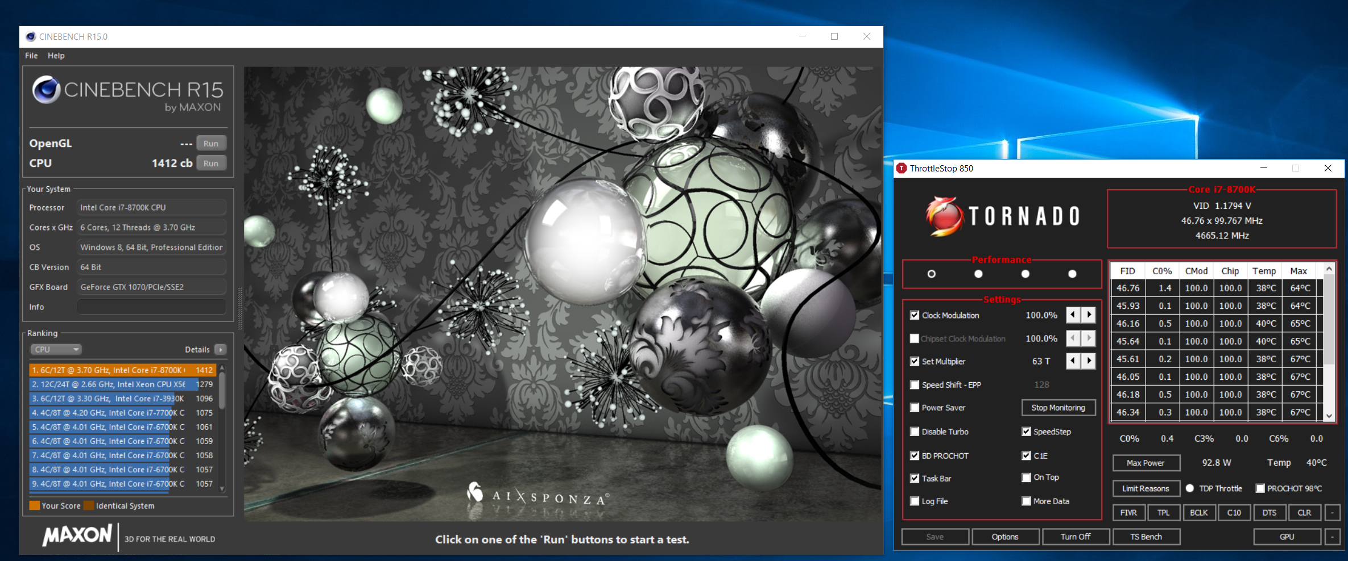Click the Processor field Intel Core i7-8700K
This screenshot has height=561, width=1348.
click(x=151, y=208)
